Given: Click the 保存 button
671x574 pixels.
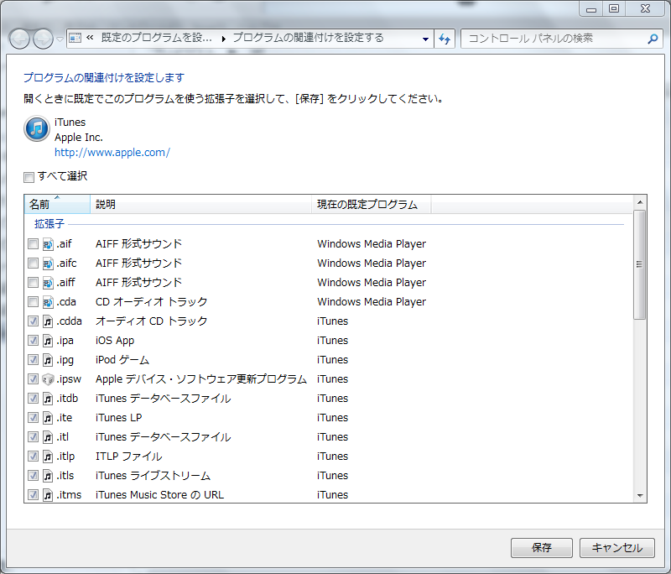Looking at the screenshot, I should (x=541, y=548).
